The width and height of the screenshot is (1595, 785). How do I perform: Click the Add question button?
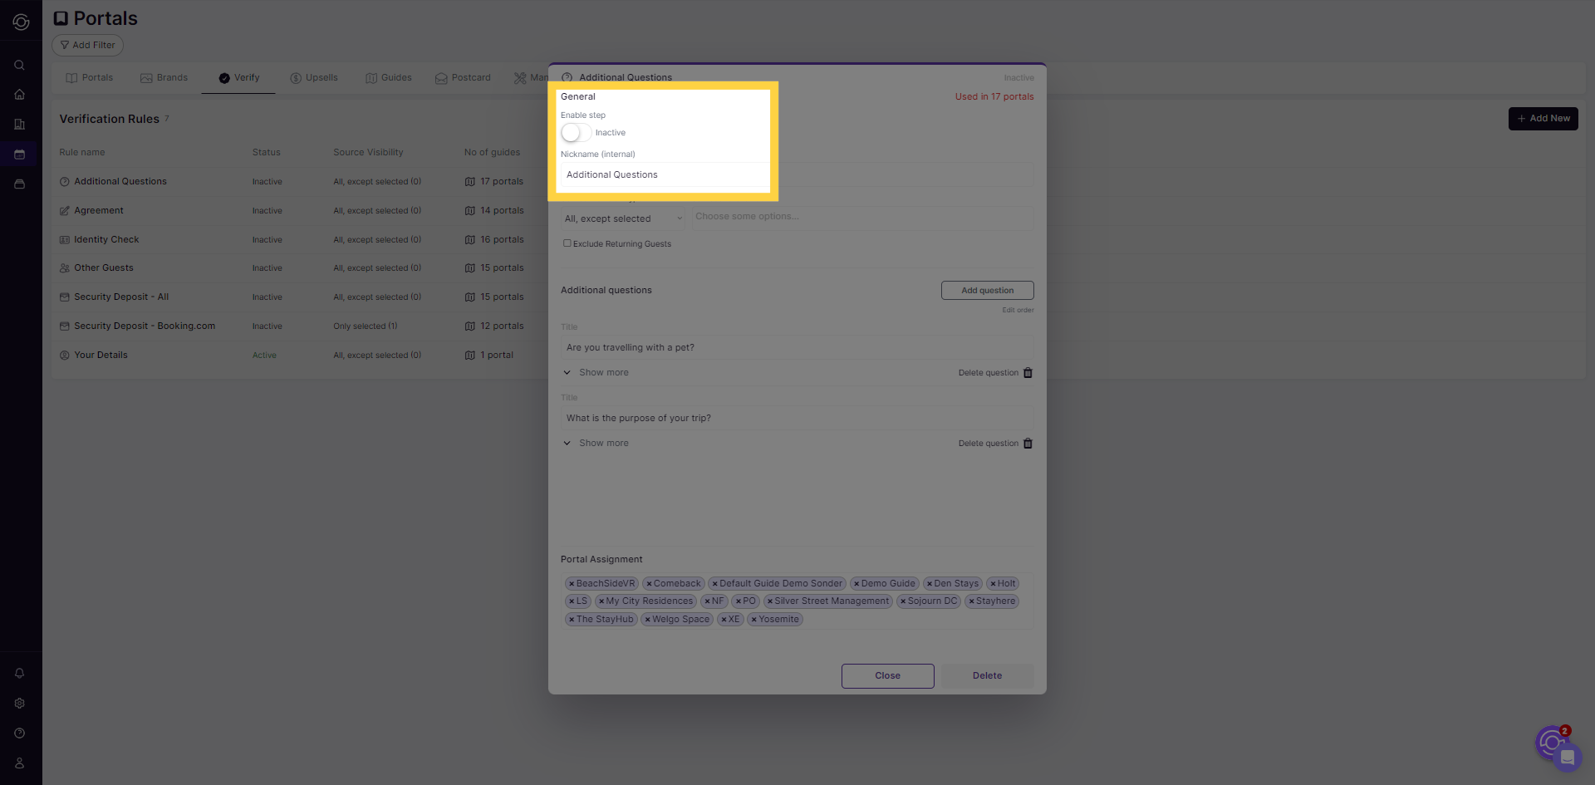[987, 291]
